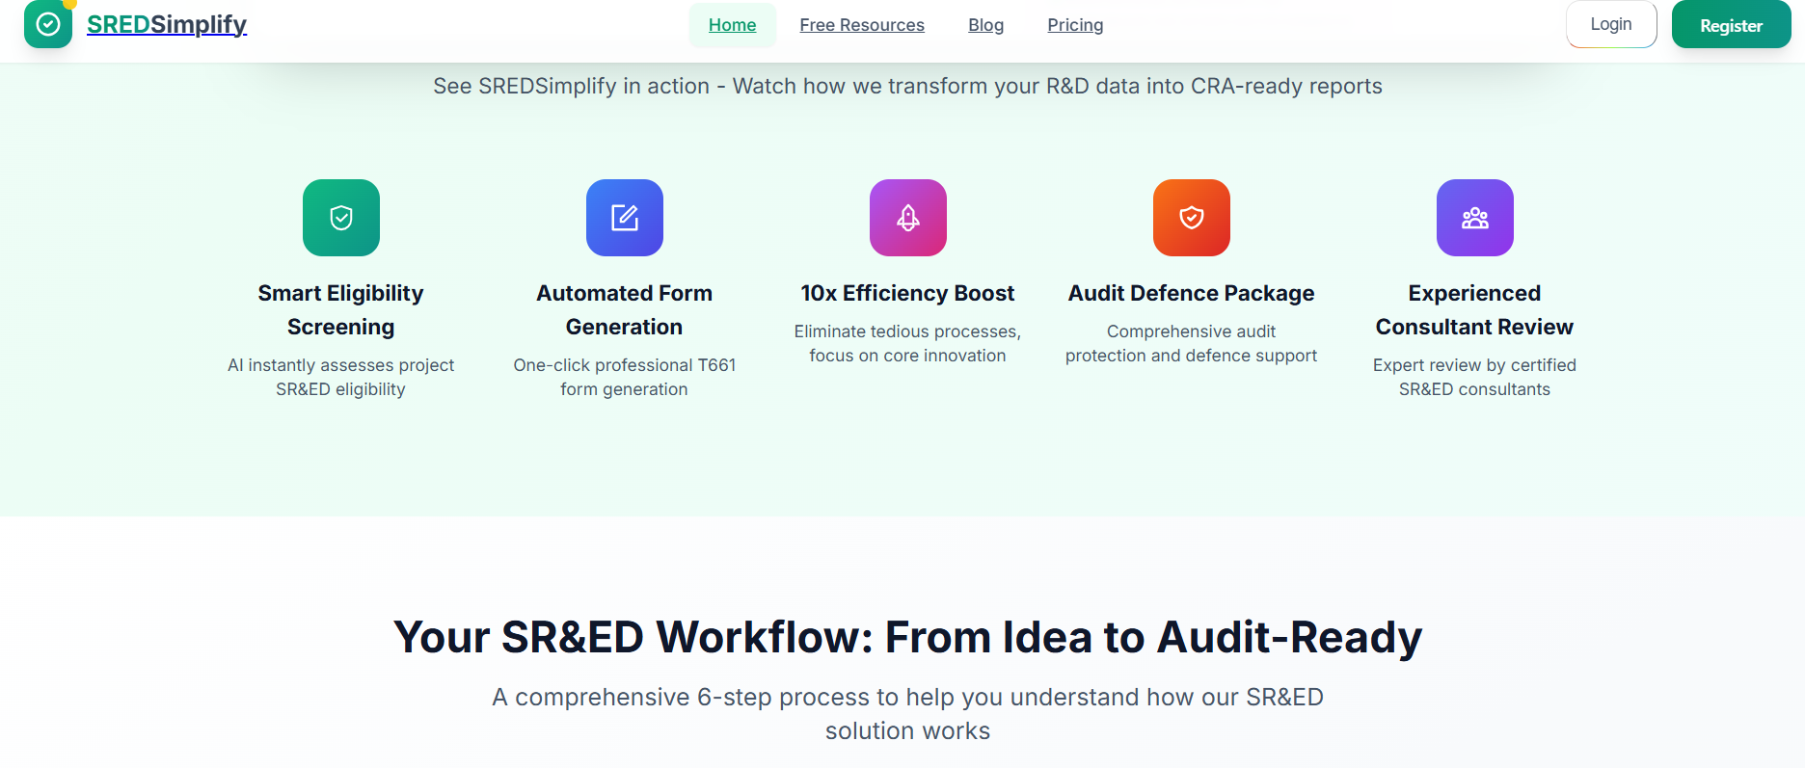
Task: Select the Audit Defence Package heading
Action: click(1191, 293)
